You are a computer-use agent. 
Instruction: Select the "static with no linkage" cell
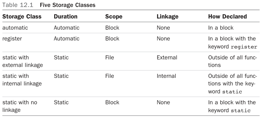coord(20,106)
